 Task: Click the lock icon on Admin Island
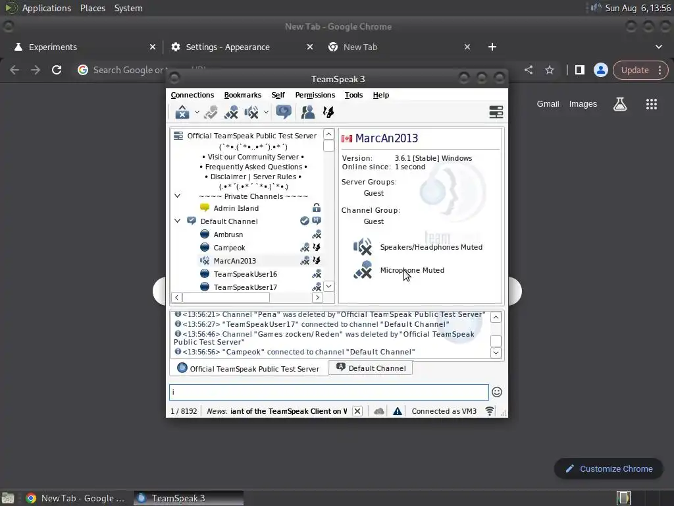(317, 208)
